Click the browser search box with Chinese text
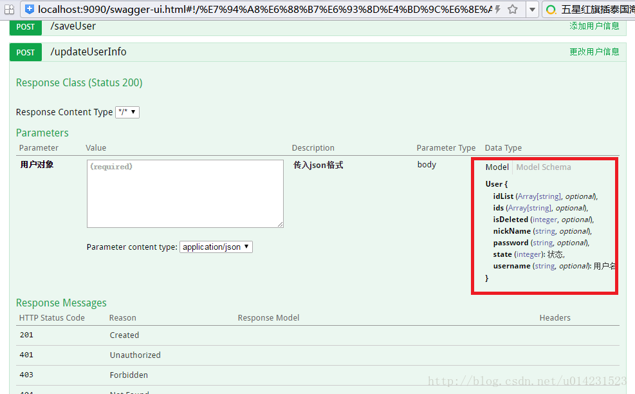Viewport: 635px width, 394px height. [x=598, y=9]
